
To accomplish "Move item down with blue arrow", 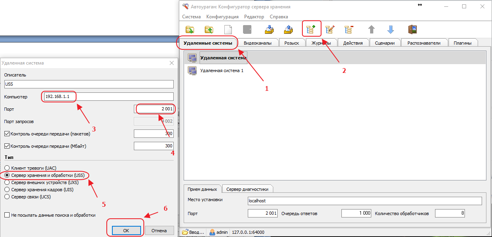I will pos(390,29).
